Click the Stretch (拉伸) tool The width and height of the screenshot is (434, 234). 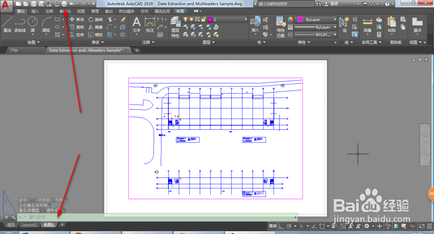point(77,35)
